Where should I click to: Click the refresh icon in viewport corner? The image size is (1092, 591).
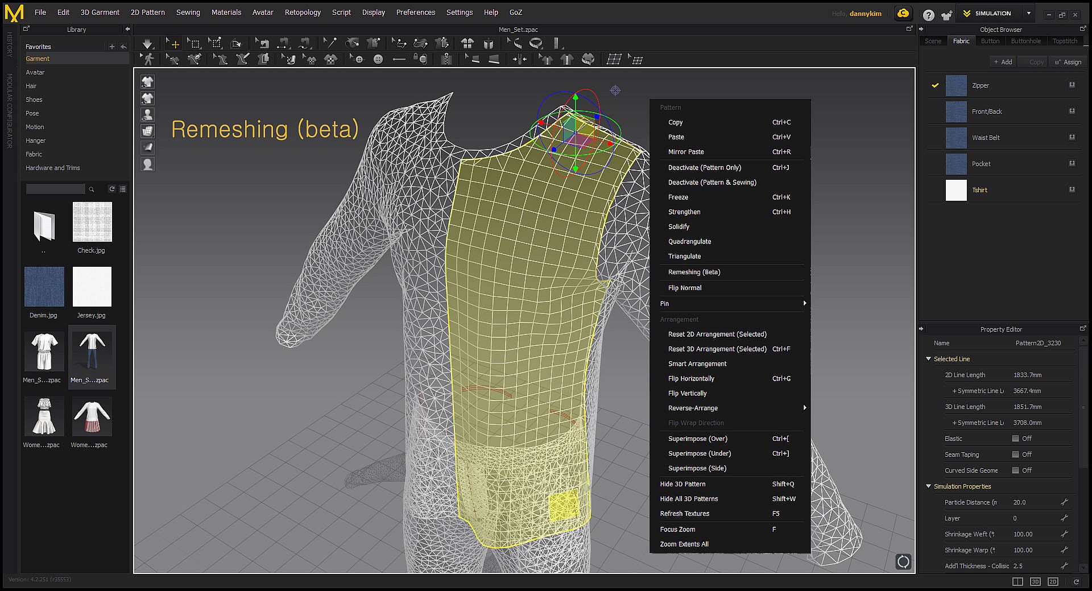(903, 561)
